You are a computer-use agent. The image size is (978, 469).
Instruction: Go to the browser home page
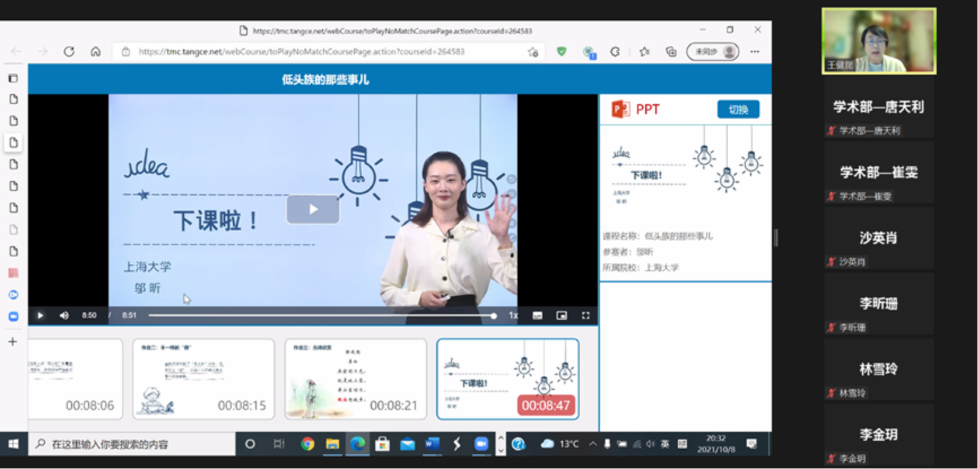point(95,51)
